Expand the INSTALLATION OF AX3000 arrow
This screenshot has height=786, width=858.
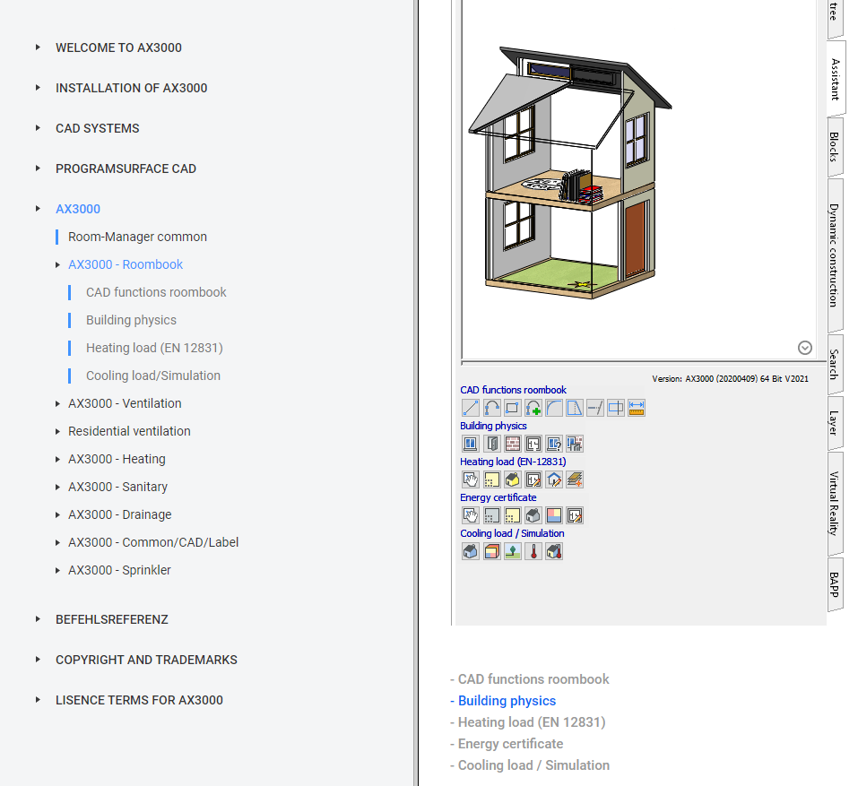click(x=38, y=88)
